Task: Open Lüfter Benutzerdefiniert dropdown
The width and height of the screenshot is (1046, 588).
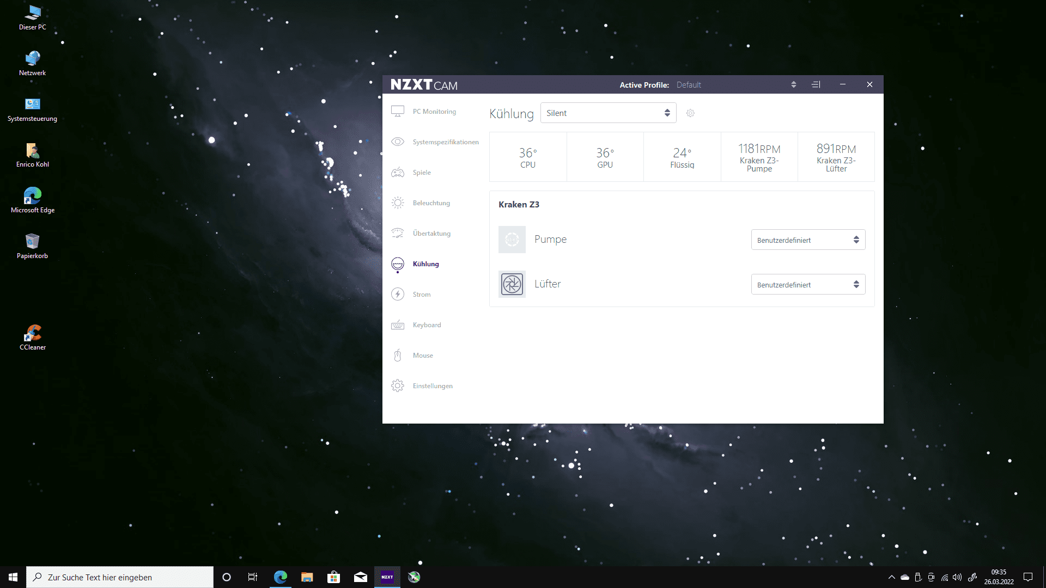Action: (x=808, y=285)
